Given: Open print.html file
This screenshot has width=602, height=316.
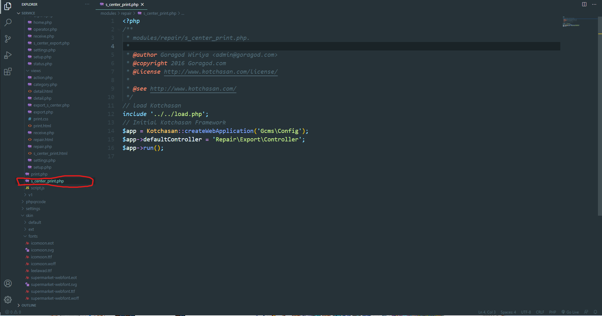Looking at the screenshot, I should [42, 126].
